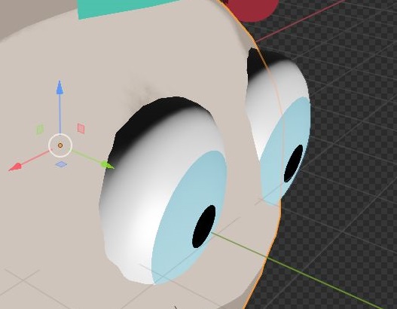Select the black pupil of the nearer eye
The width and height of the screenshot is (397, 309).
(x=204, y=226)
